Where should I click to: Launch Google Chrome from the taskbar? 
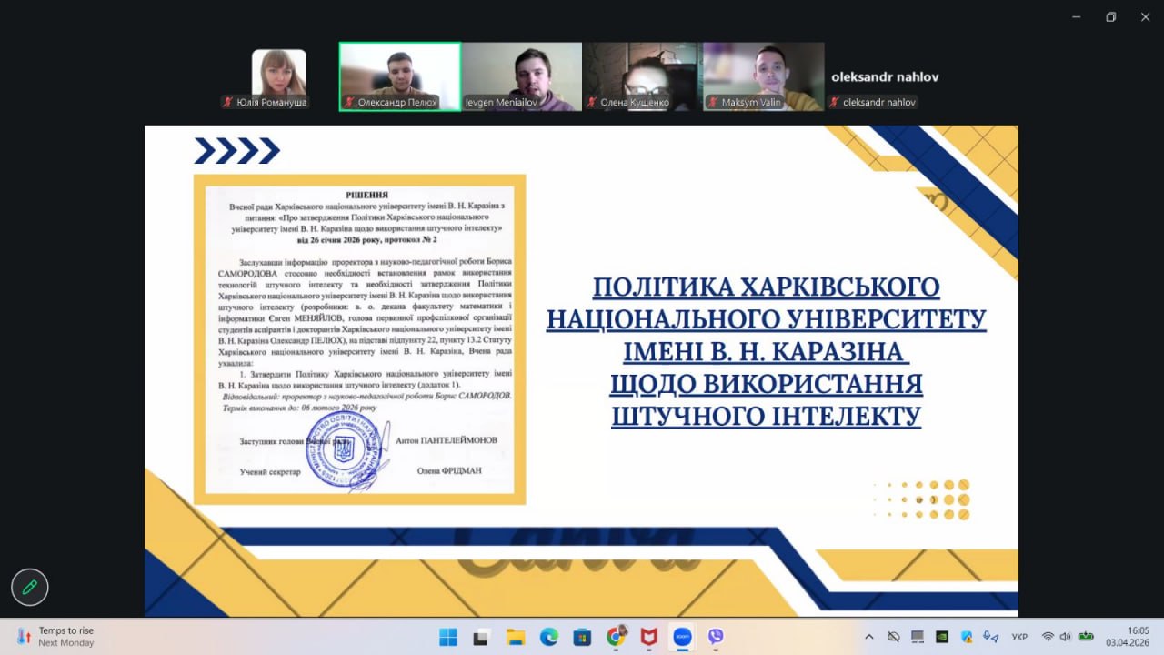(616, 637)
